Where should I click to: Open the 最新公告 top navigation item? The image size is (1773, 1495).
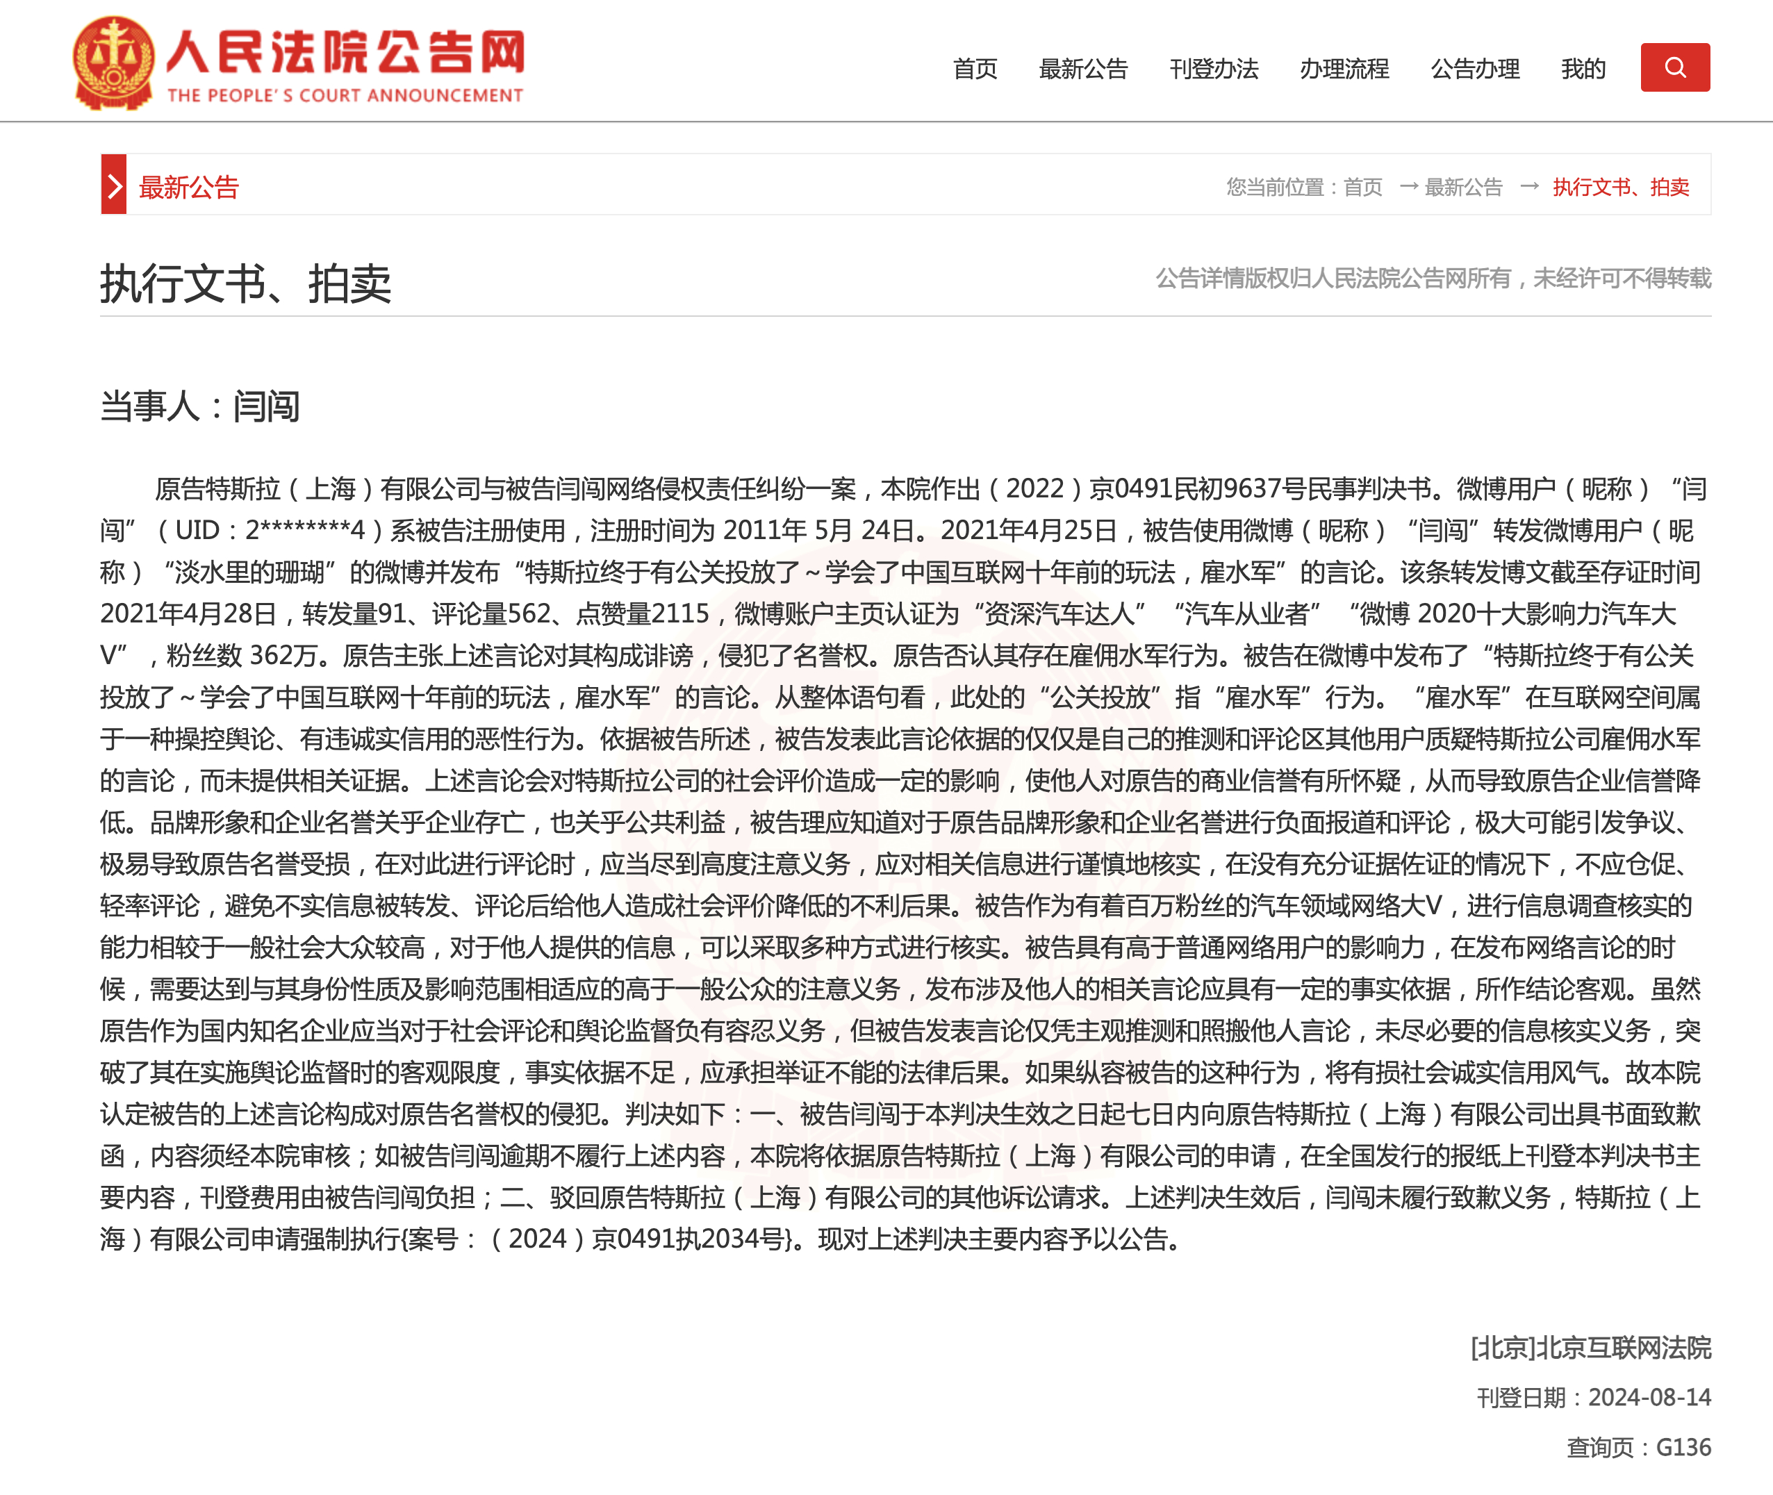pyautogui.click(x=1083, y=69)
